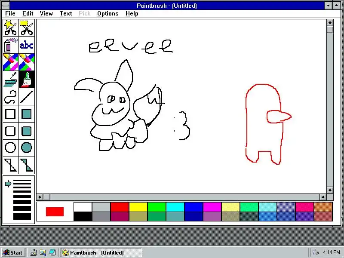Choose the straight Line tool
The height and width of the screenshot is (258, 344).
click(27, 96)
